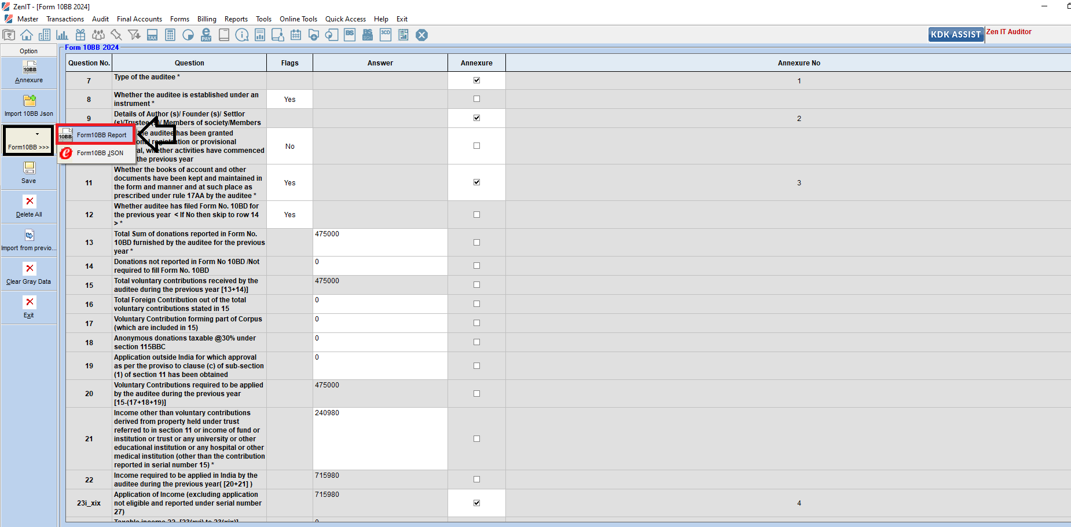The height and width of the screenshot is (527, 1071).
Task: Open the Quick Access menu
Action: point(346,19)
